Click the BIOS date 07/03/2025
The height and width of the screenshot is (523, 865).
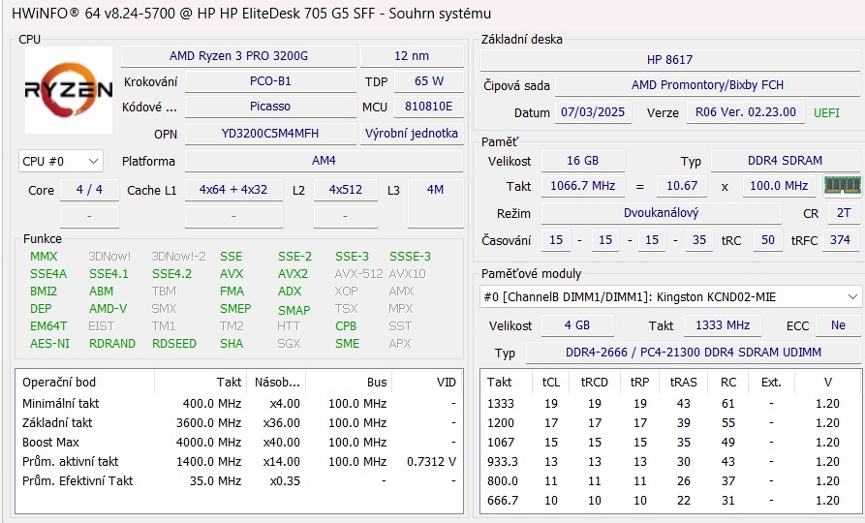pos(593,112)
